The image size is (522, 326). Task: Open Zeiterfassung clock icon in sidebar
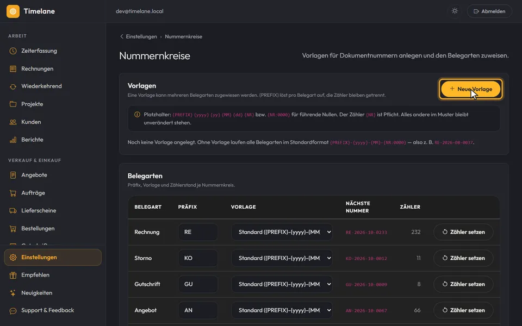click(13, 51)
